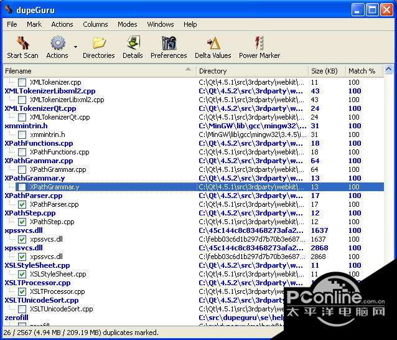Select the bold XPathStep.cpp reference row

point(194,213)
